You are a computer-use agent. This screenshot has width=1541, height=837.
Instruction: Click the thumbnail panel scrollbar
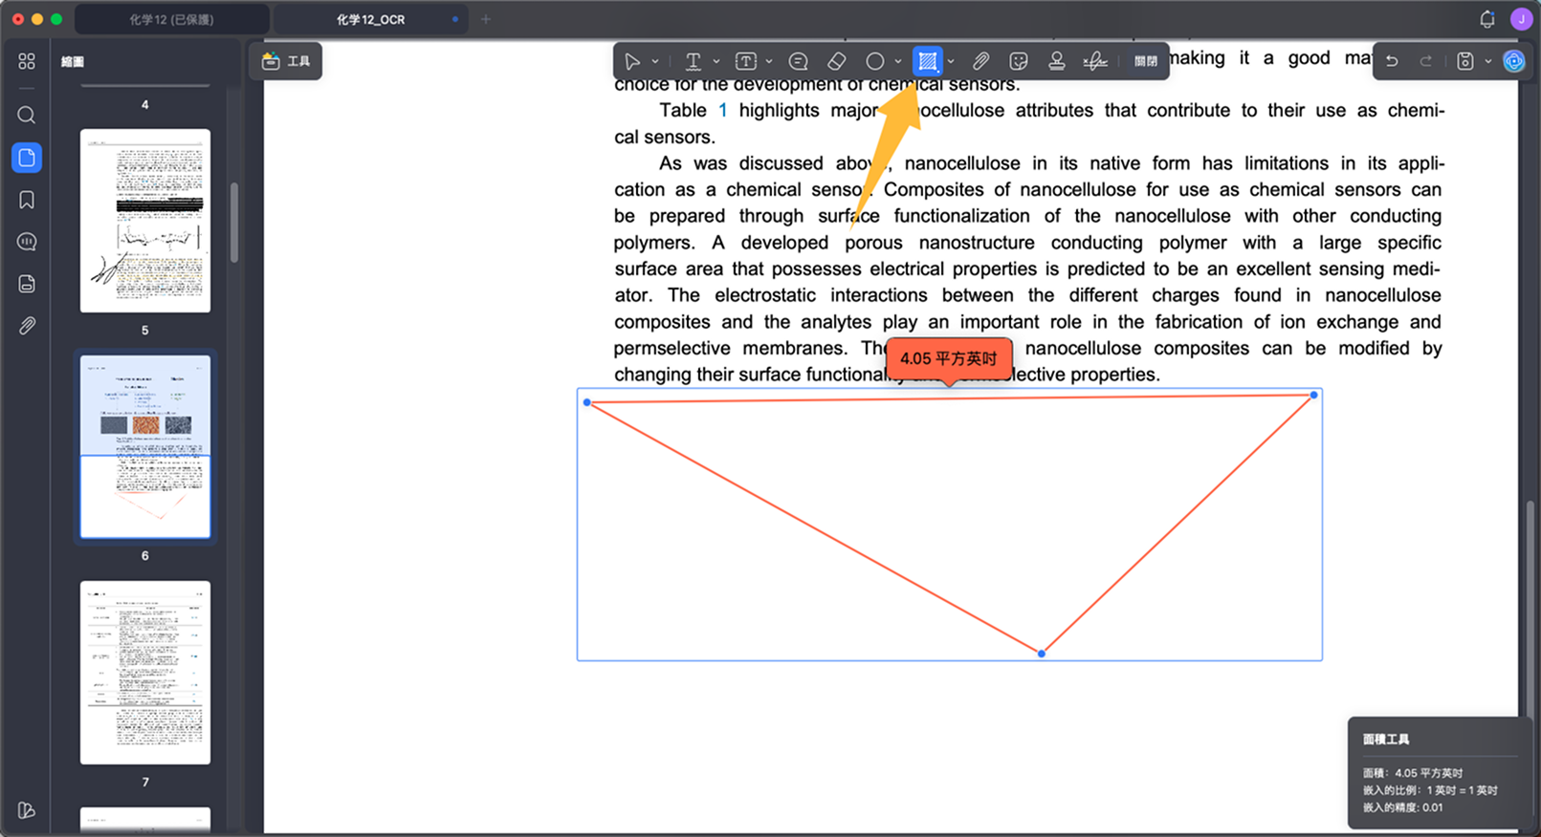point(234,222)
